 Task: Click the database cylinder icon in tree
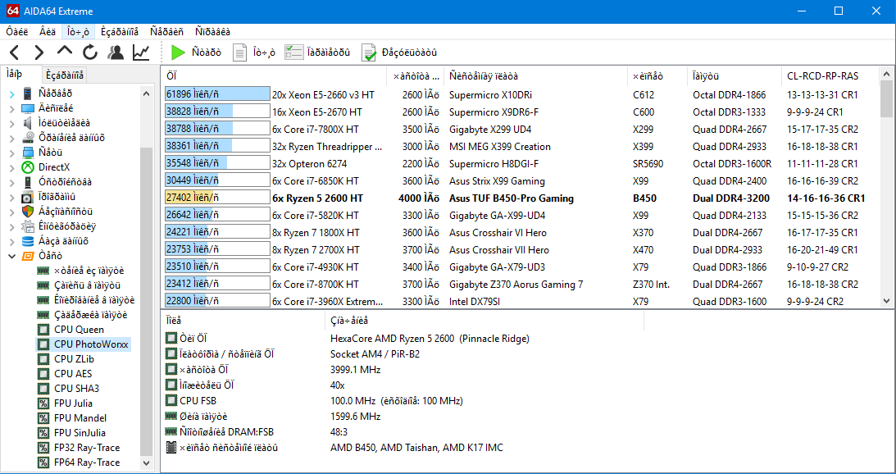pyautogui.click(x=28, y=241)
